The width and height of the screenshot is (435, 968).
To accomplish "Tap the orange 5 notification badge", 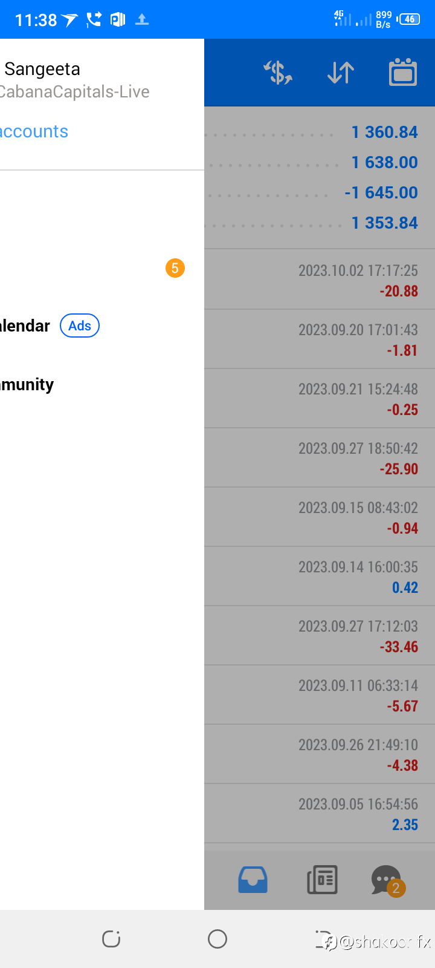I will click(175, 268).
